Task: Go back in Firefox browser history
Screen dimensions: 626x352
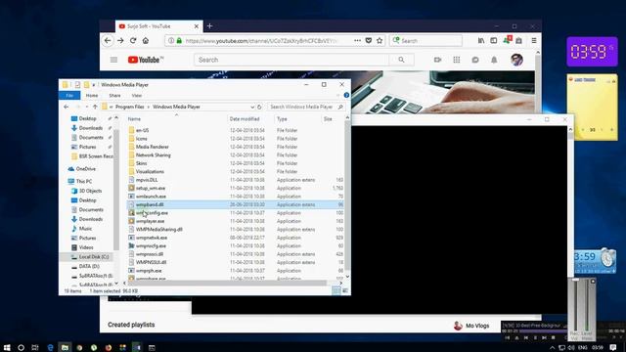Action: pos(108,41)
